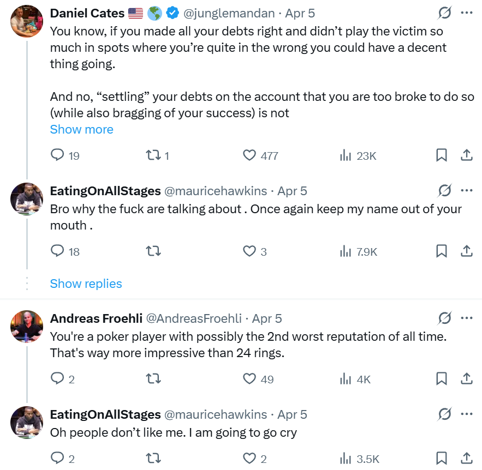Bookmark Daniel Cates' tweet
482x470 pixels.
(442, 155)
